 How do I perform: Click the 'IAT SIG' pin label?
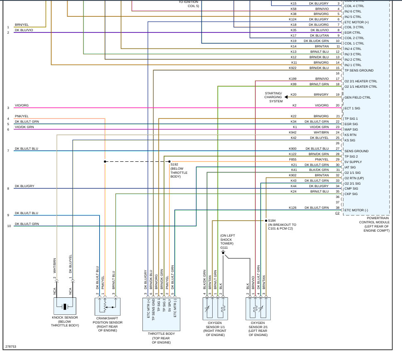[x=350, y=167]
